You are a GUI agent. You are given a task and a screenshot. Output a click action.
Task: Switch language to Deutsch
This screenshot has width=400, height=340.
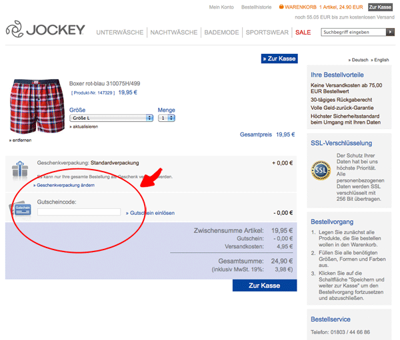pos(359,60)
